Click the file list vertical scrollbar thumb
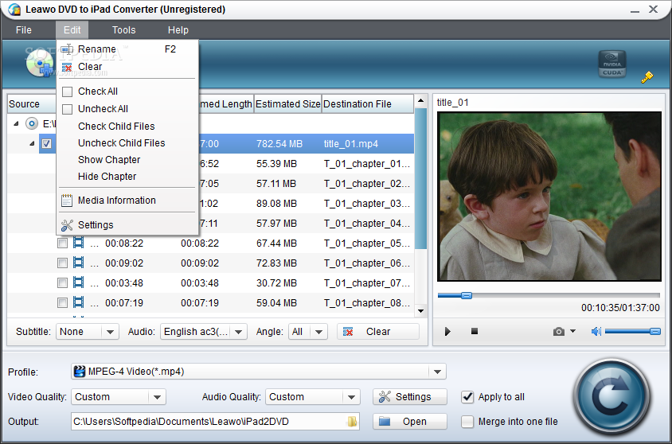 pos(421,178)
